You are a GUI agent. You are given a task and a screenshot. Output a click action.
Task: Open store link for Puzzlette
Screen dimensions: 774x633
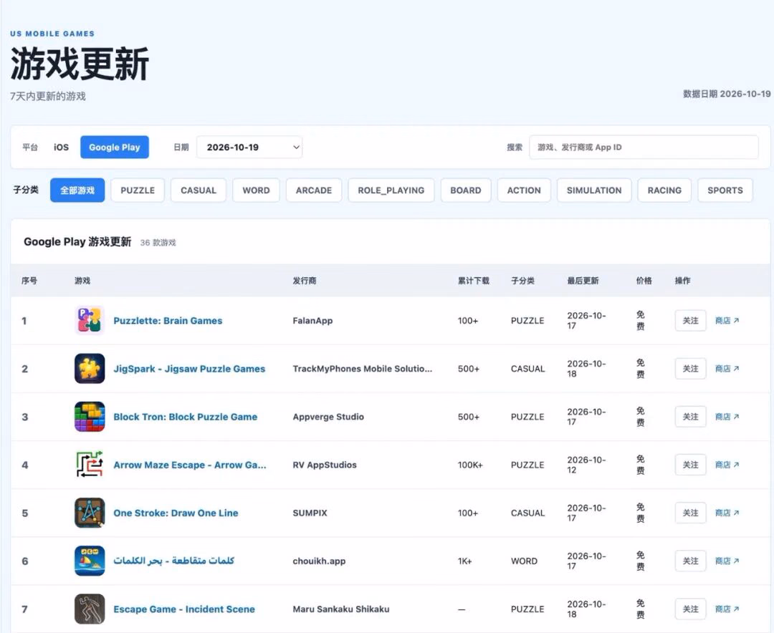[x=727, y=321]
